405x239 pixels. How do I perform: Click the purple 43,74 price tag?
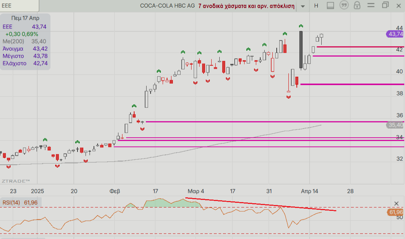[395, 34]
